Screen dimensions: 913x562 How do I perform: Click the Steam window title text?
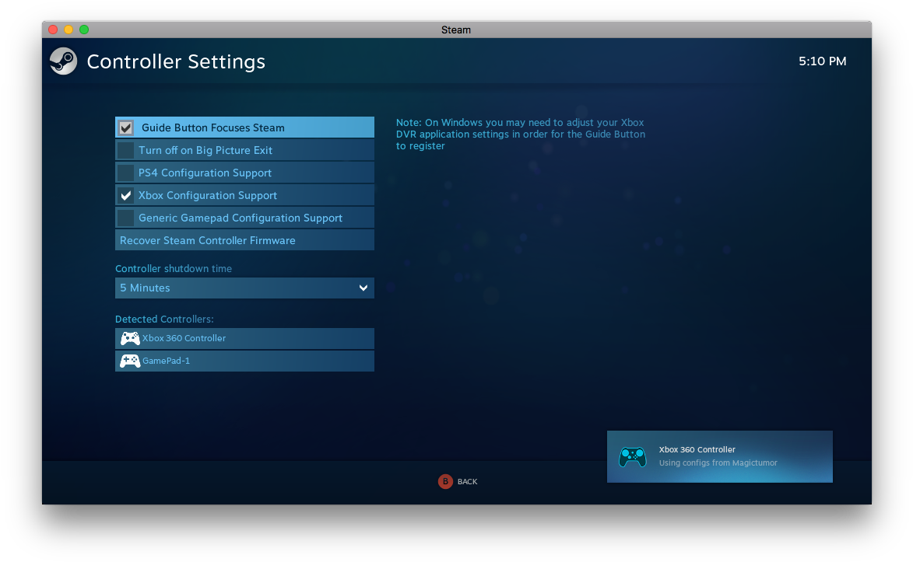[456, 30]
